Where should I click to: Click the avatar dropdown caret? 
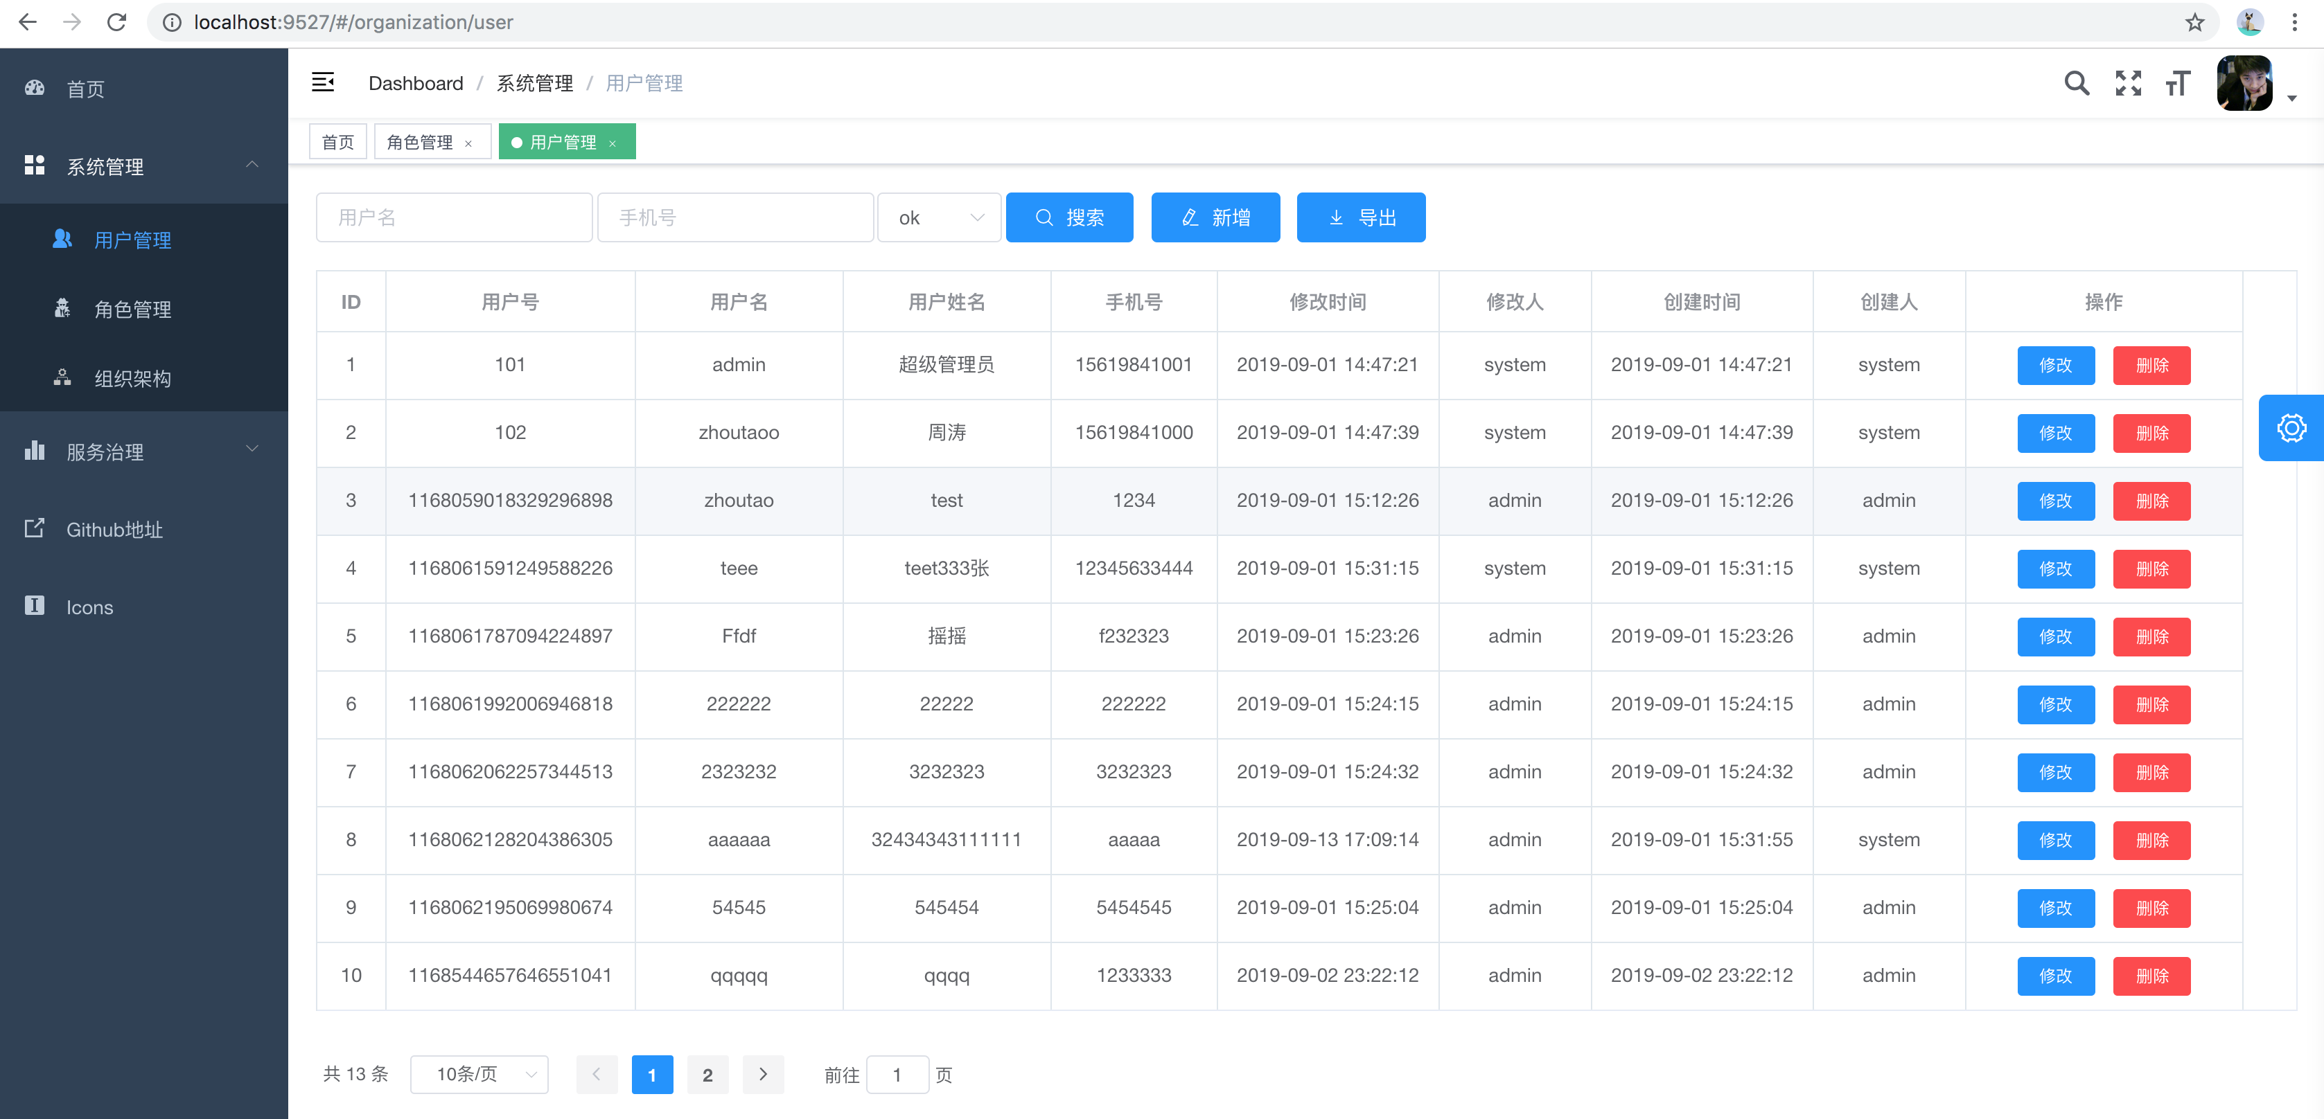click(2291, 98)
